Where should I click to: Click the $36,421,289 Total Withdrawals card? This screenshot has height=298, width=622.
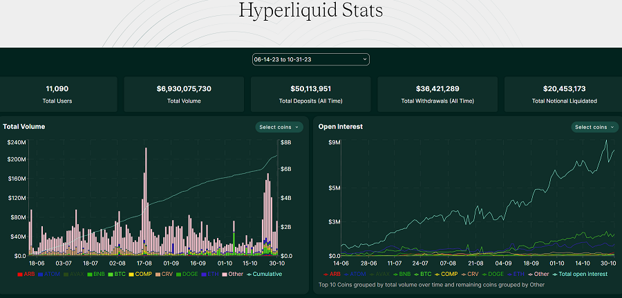tap(437, 95)
